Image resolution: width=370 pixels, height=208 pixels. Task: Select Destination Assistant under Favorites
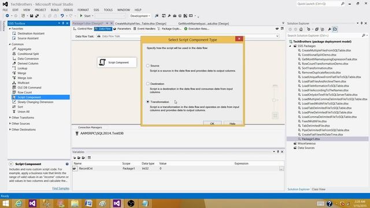(x=31, y=34)
